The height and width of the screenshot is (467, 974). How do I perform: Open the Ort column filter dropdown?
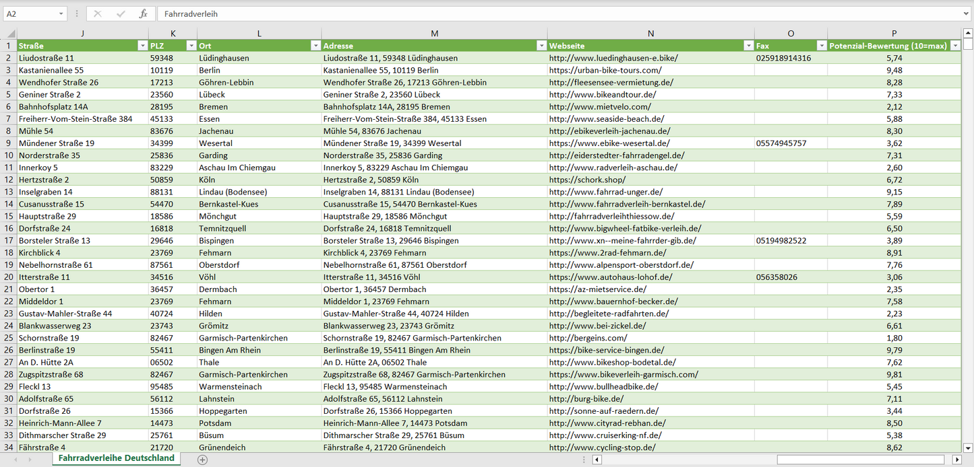click(315, 46)
